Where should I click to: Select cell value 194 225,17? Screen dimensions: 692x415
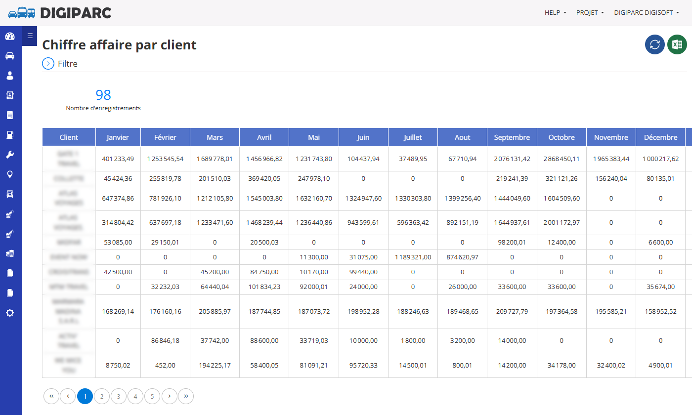tap(215, 365)
